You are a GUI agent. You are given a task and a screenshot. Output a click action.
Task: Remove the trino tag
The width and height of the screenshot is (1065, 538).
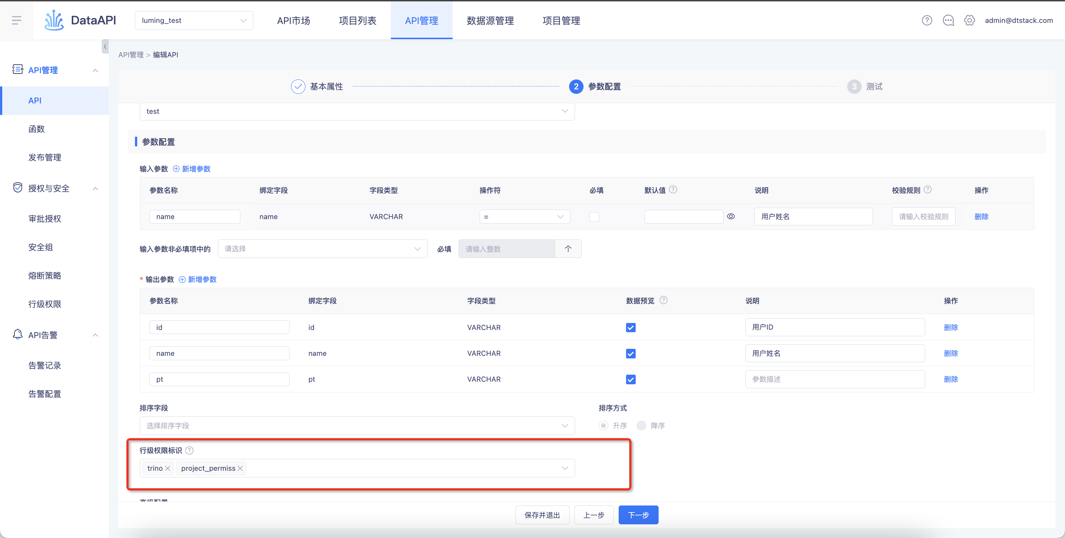point(168,468)
